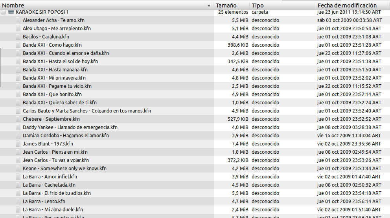
Task: Select icon of La Barra - Amor infiel.kfn
Action: (18, 176)
